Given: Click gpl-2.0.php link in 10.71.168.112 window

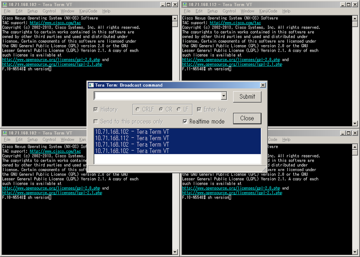Looking at the screenshot, I should click(231, 60).
